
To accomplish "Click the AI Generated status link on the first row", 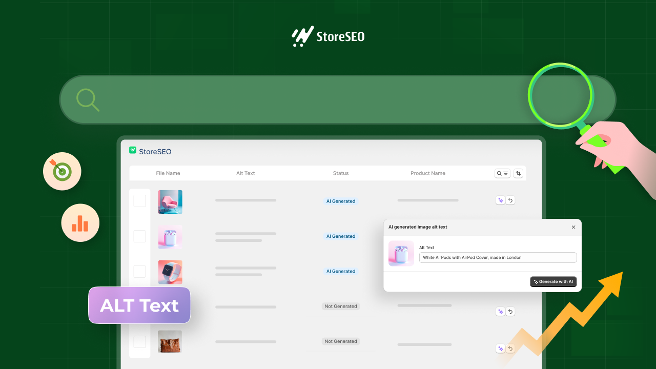I will [340, 201].
